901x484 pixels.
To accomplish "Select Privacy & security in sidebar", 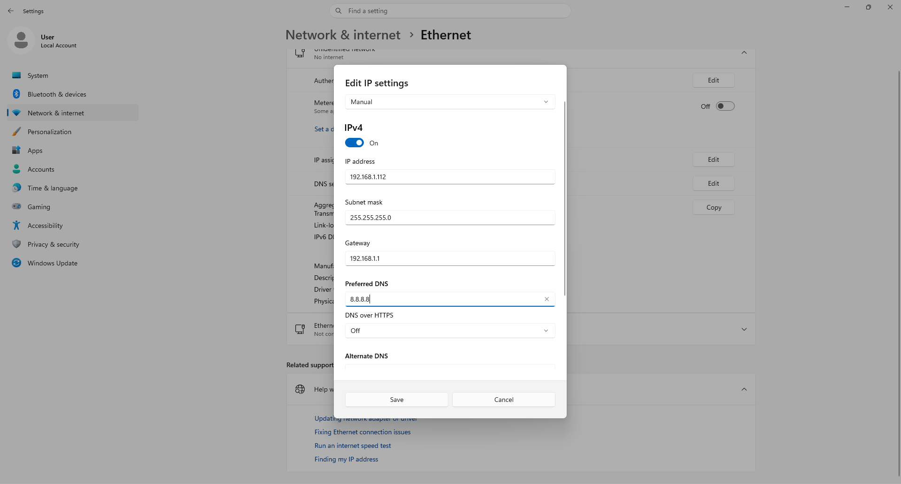I will click(x=73, y=244).
